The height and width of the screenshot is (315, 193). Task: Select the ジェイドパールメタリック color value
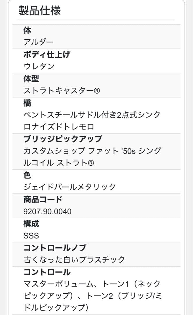tap(70, 187)
